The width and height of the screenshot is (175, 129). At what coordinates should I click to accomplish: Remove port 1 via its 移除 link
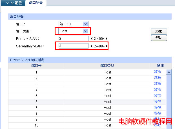coord(158,72)
